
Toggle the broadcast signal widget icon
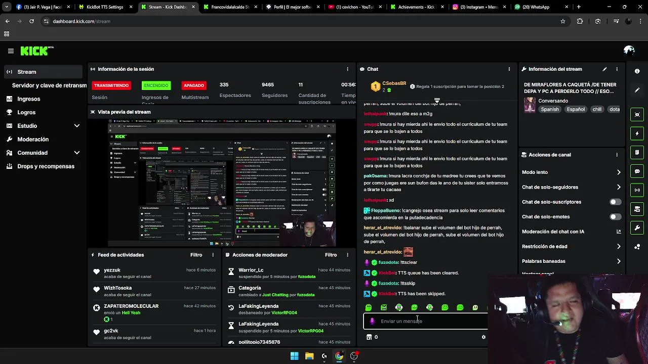pos(637,190)
